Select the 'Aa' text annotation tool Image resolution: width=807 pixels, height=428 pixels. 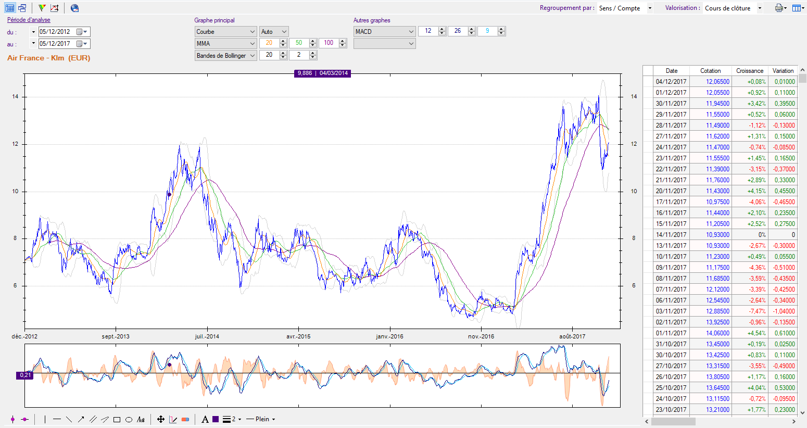pos(141,419)
